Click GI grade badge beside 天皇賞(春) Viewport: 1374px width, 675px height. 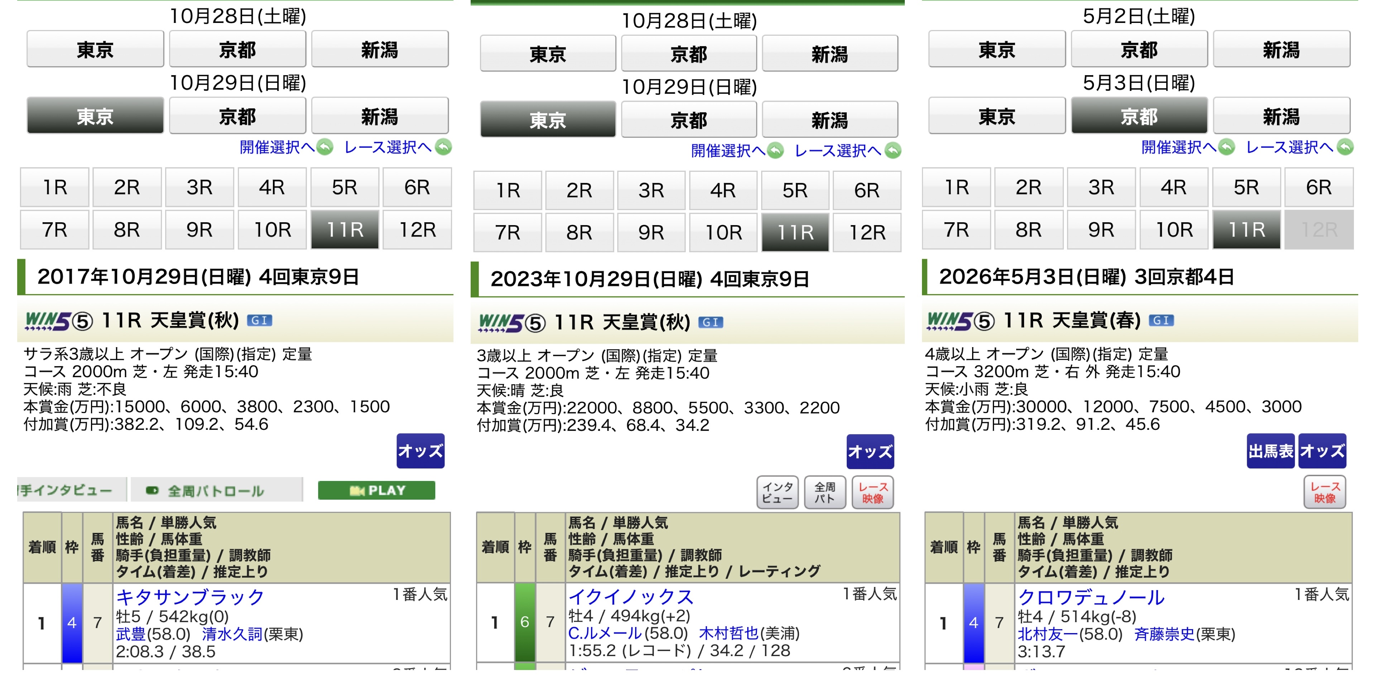(x=1161, y=320)
